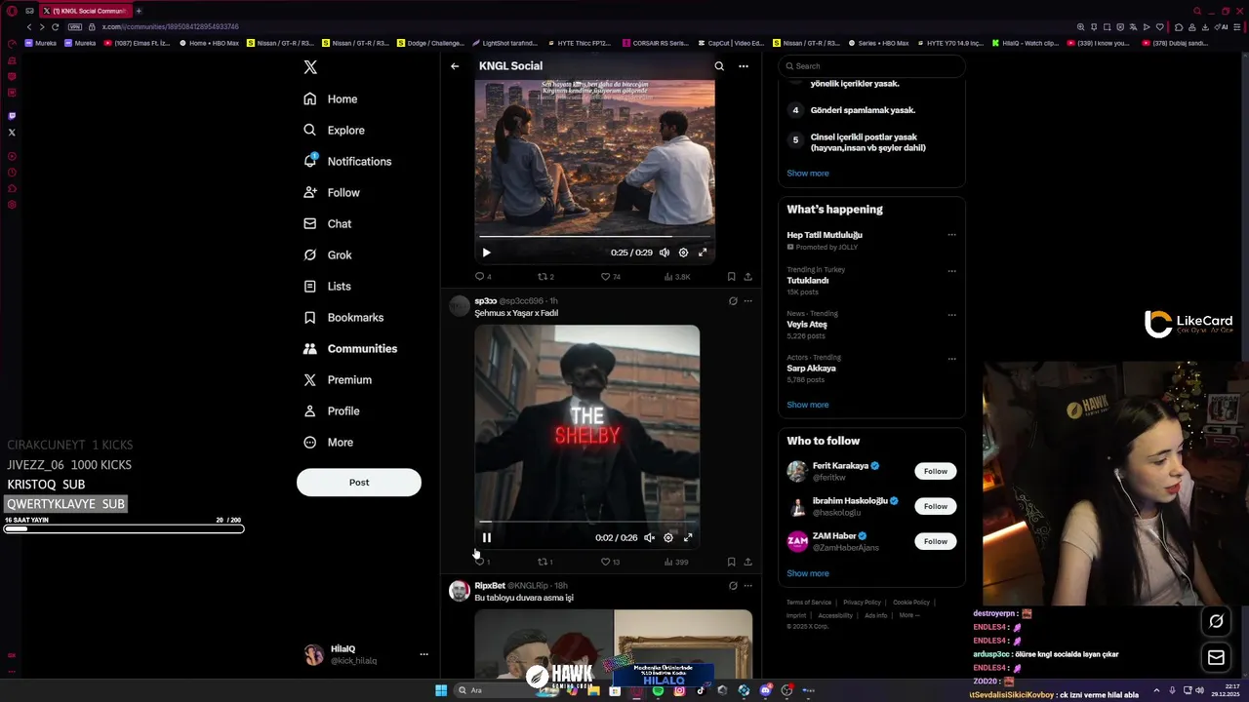Go to Communities in the sidebar
The width and height of the screenshot is (1249, 702).
pos(350,348)
